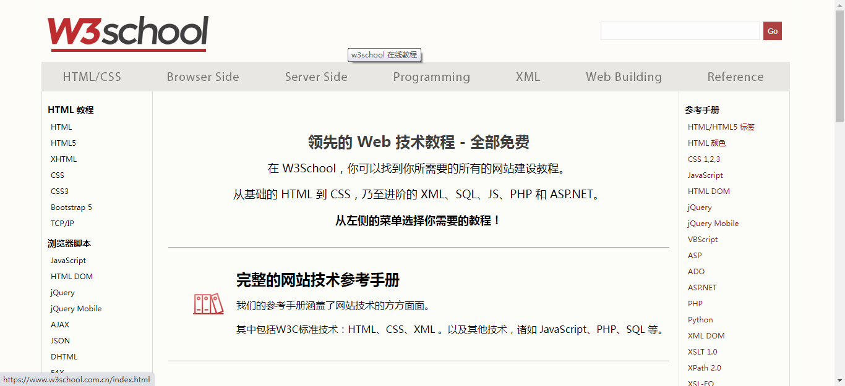Open jQuery Mobile reference in right sidebar

point(713,223)
